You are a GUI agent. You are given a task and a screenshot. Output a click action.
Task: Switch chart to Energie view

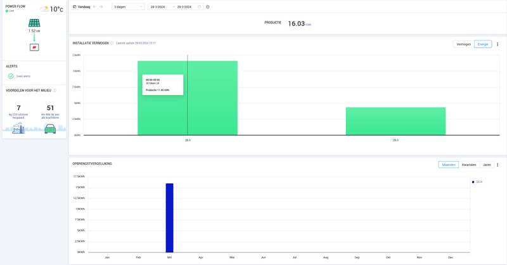483,44
